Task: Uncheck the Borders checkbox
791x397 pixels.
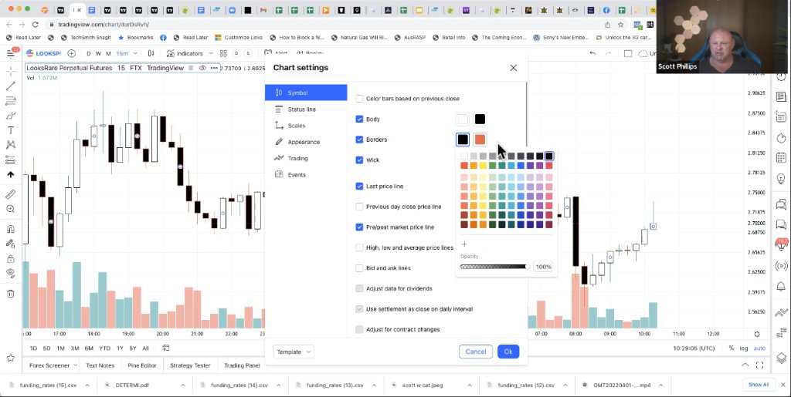Action: (x=359, y=140)
